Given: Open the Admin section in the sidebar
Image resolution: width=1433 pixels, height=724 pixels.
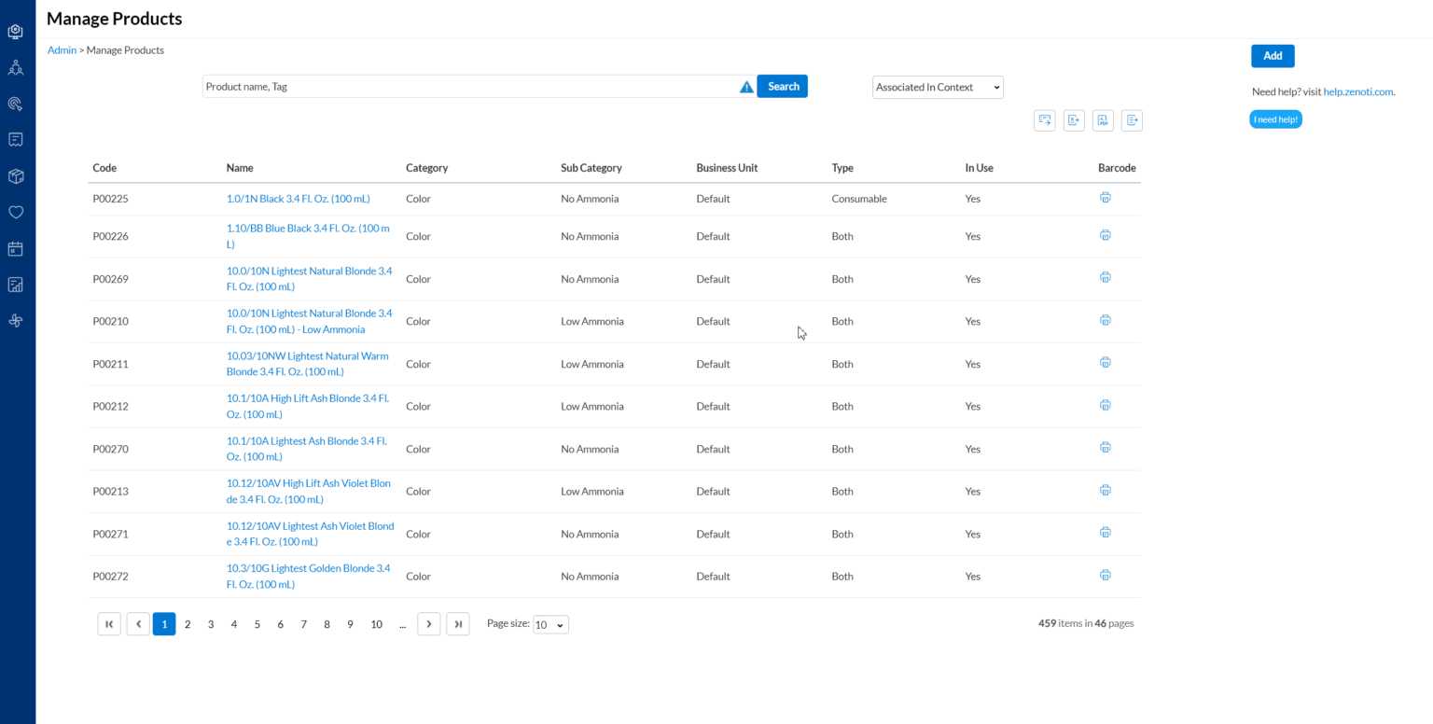Looking at the screenshot, I should (15, 31).
